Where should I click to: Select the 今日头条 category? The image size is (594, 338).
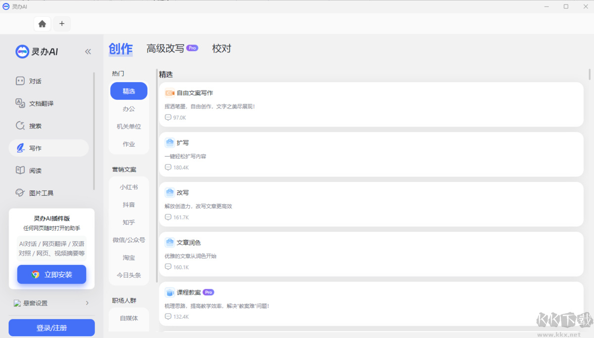(128, 275)
